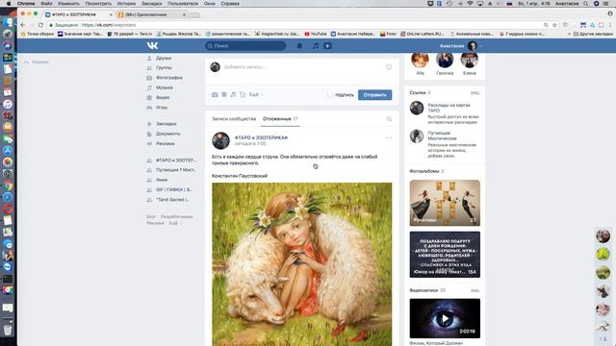The image size is (616, 346).
Task: Go back using Chrome back arrow
Action: [x=23, y=25]
